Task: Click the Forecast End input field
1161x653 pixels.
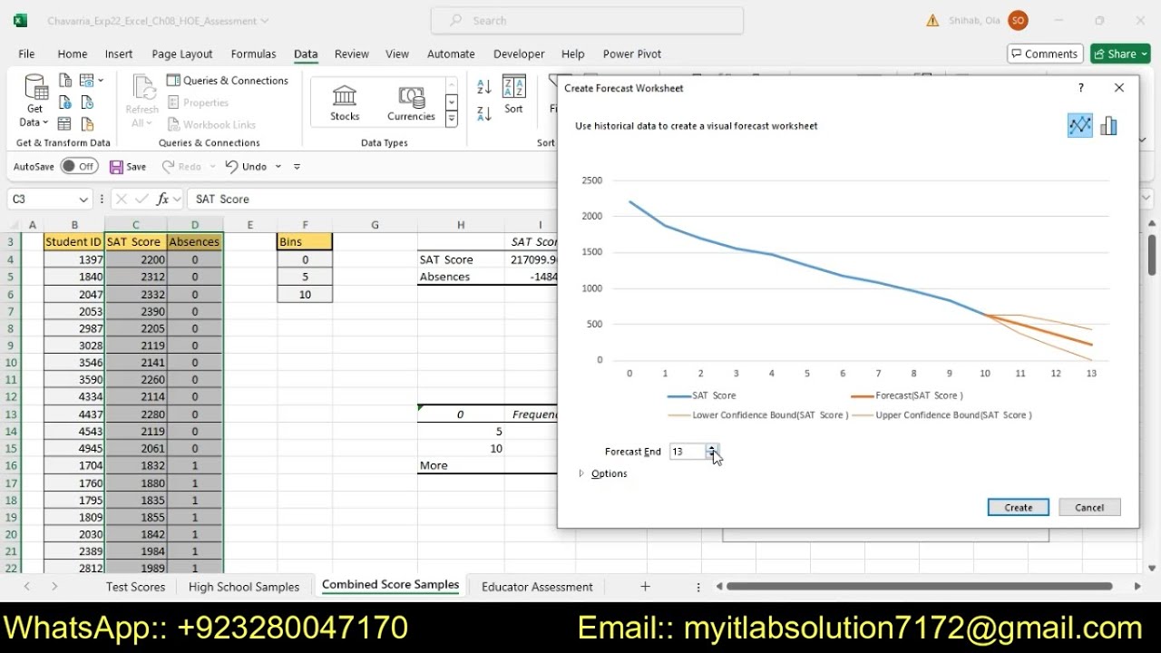Action: coord(688,452)
